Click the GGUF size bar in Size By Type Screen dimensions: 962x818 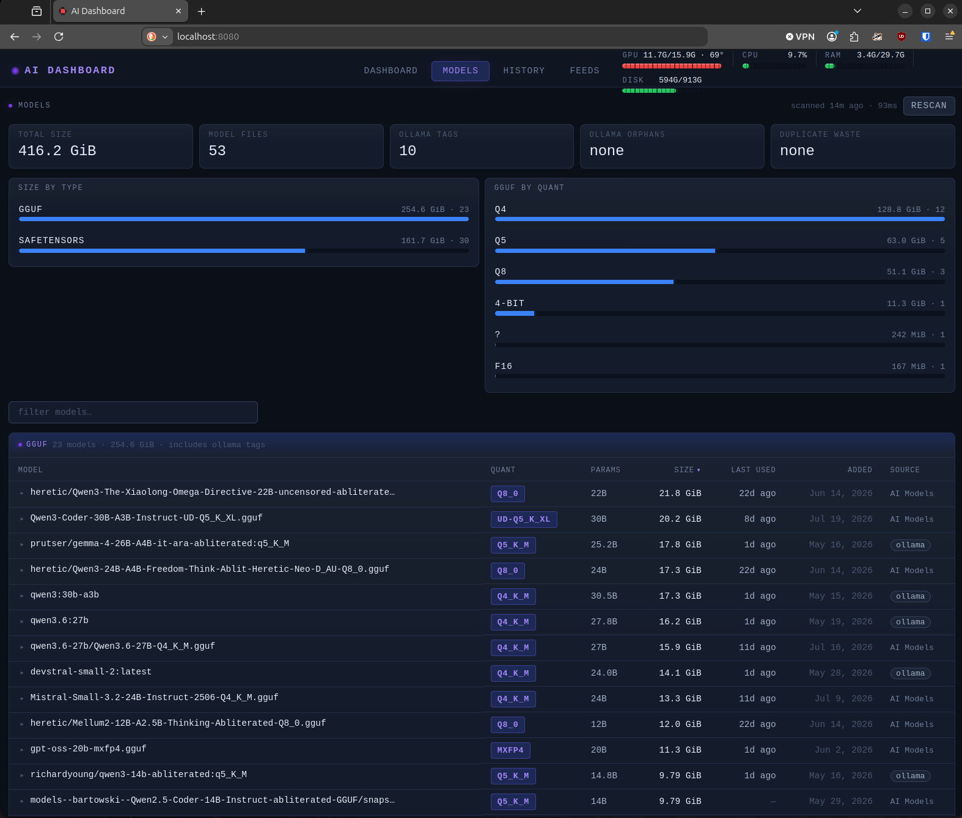(x=244, y=219)
